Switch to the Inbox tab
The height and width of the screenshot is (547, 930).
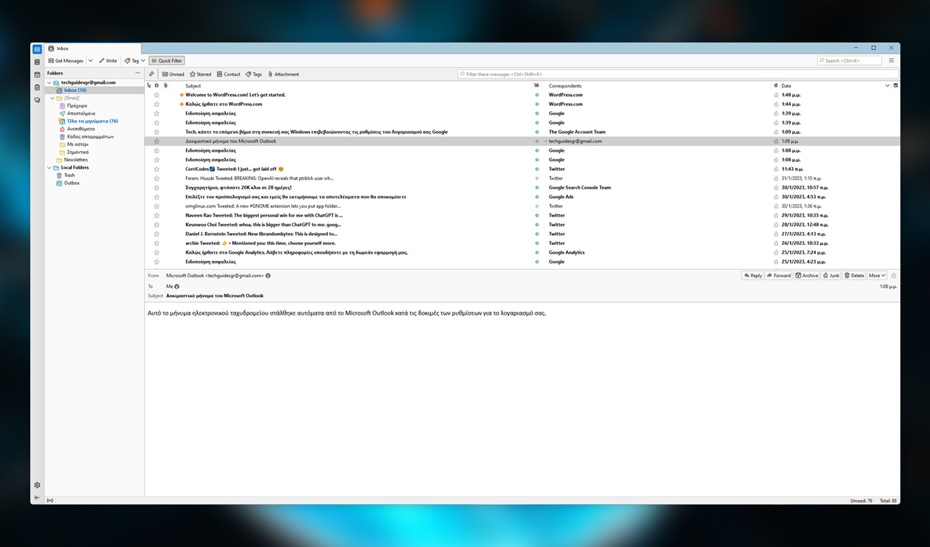[62, 49]
